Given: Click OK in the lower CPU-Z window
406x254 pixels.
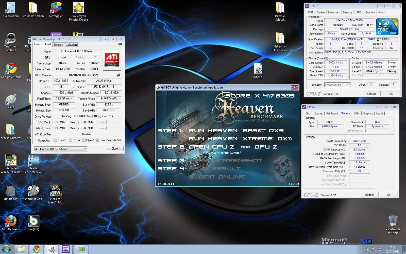Looking at the screenshot, I should 388,195.
